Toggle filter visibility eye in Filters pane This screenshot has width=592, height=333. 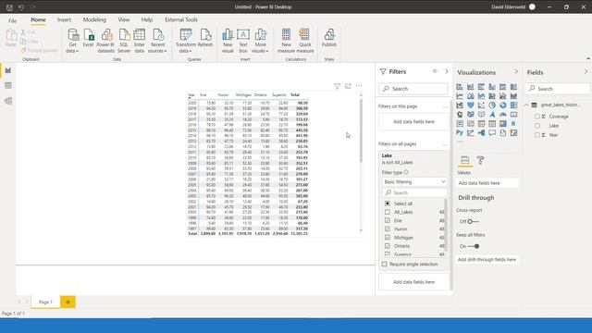click(435, 71)
